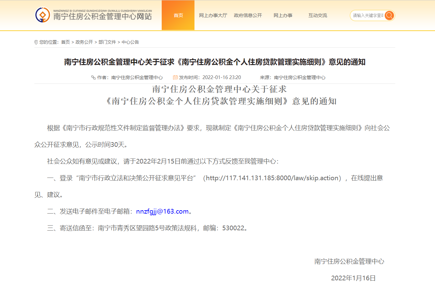Click the URL http://117.141.131.185:8000/law/skip.action
This screenshot has height=289, width=435.
[x=272, y=178]
